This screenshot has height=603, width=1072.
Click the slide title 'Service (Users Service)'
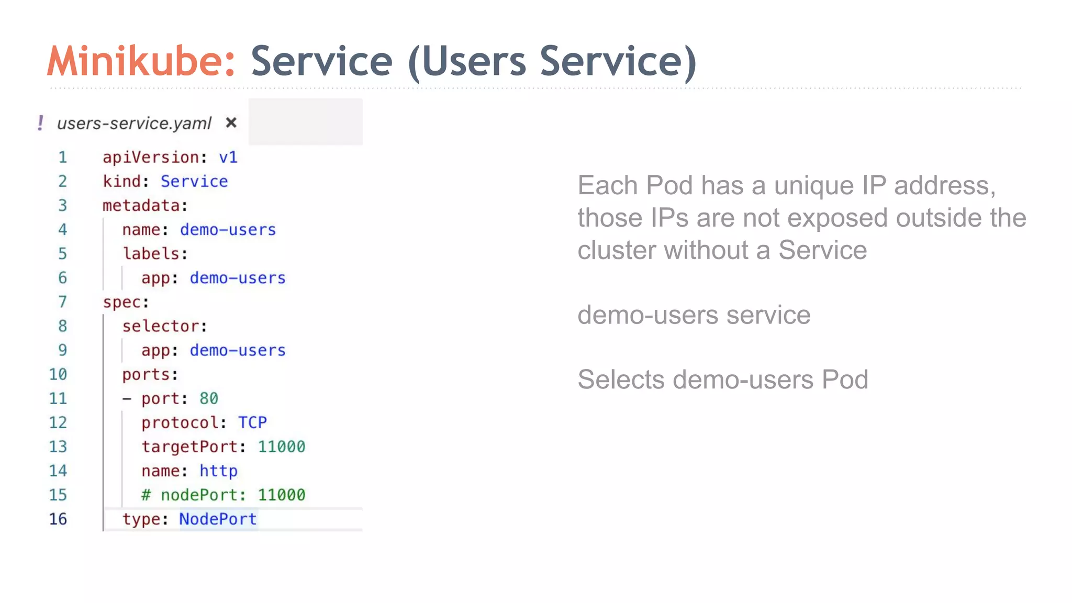point(473,62)
